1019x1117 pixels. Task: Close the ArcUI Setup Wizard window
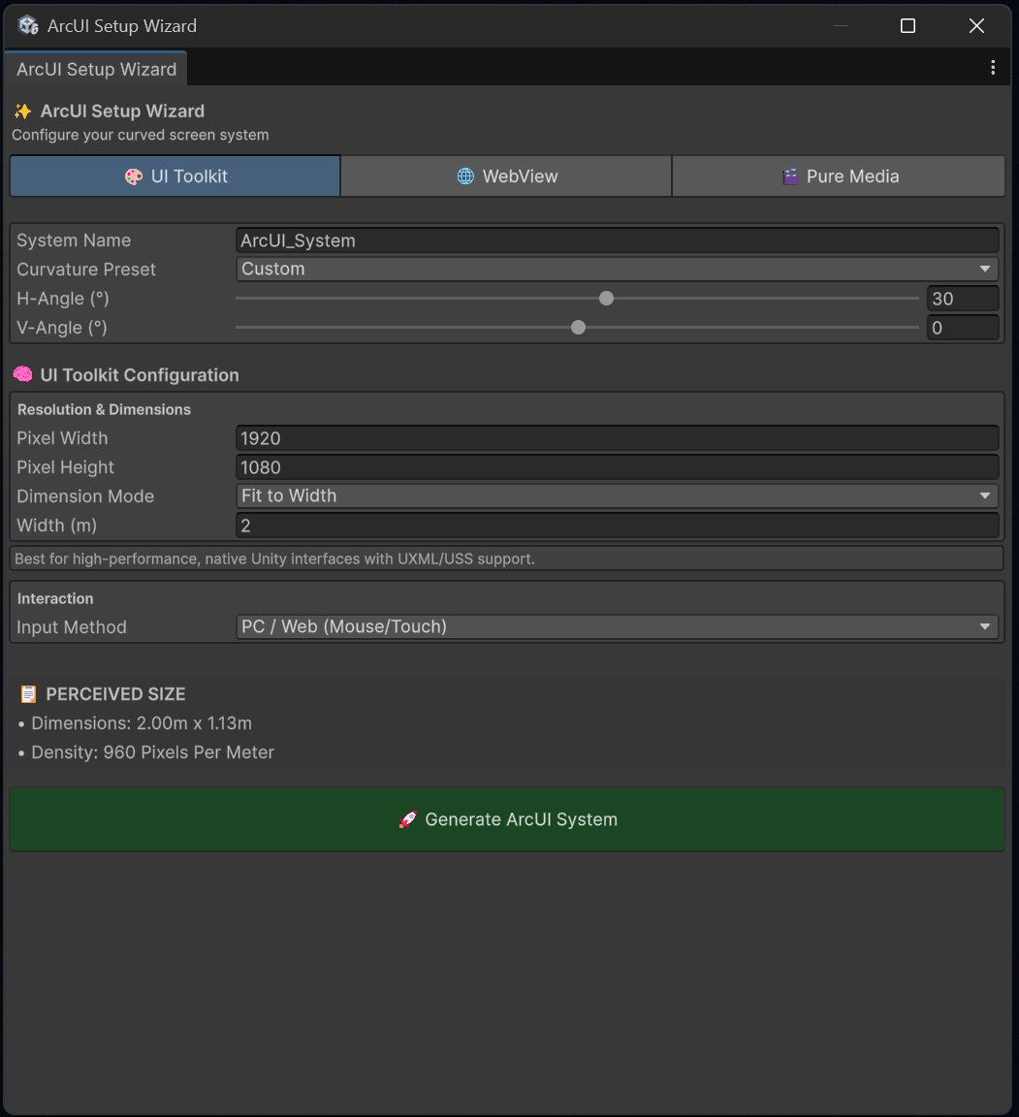point(976,25)
